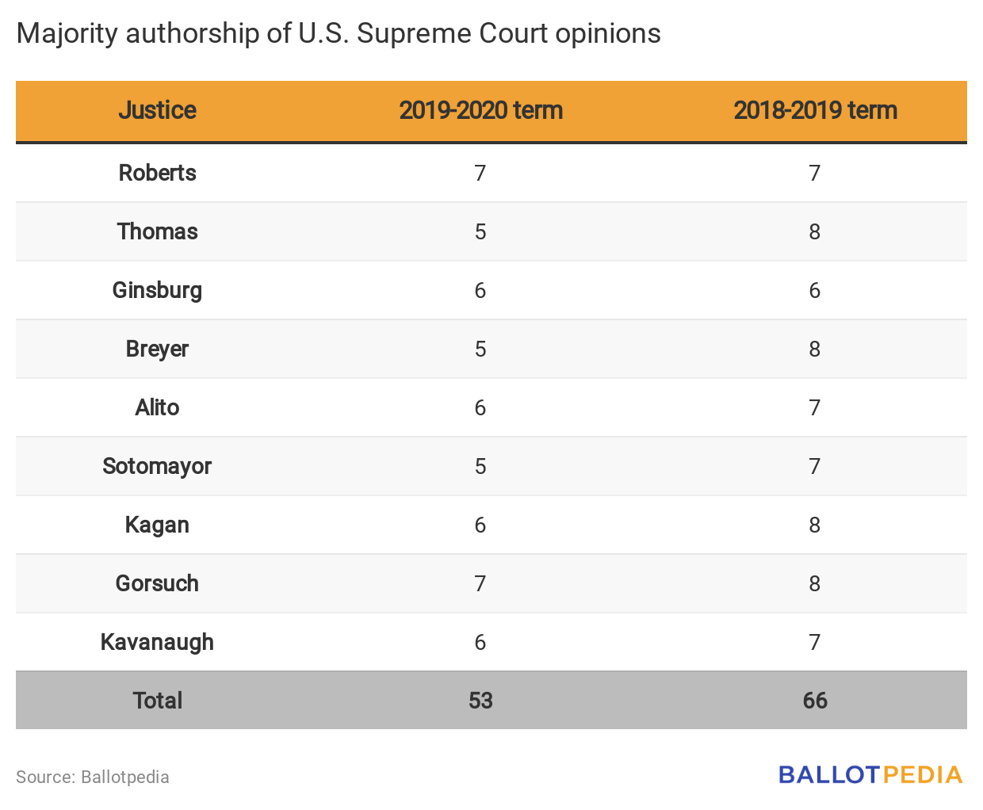Click the Sotomayor justice name
Viewport: 983px width, 810px height.
pyautogui.click(x=157, y=466)
